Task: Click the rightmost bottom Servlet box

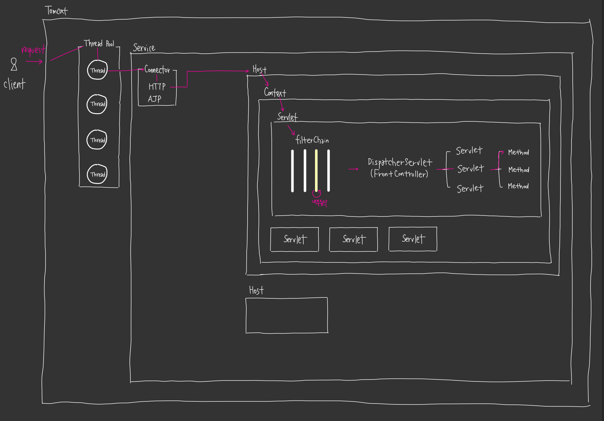Action: tap(413, 239)
